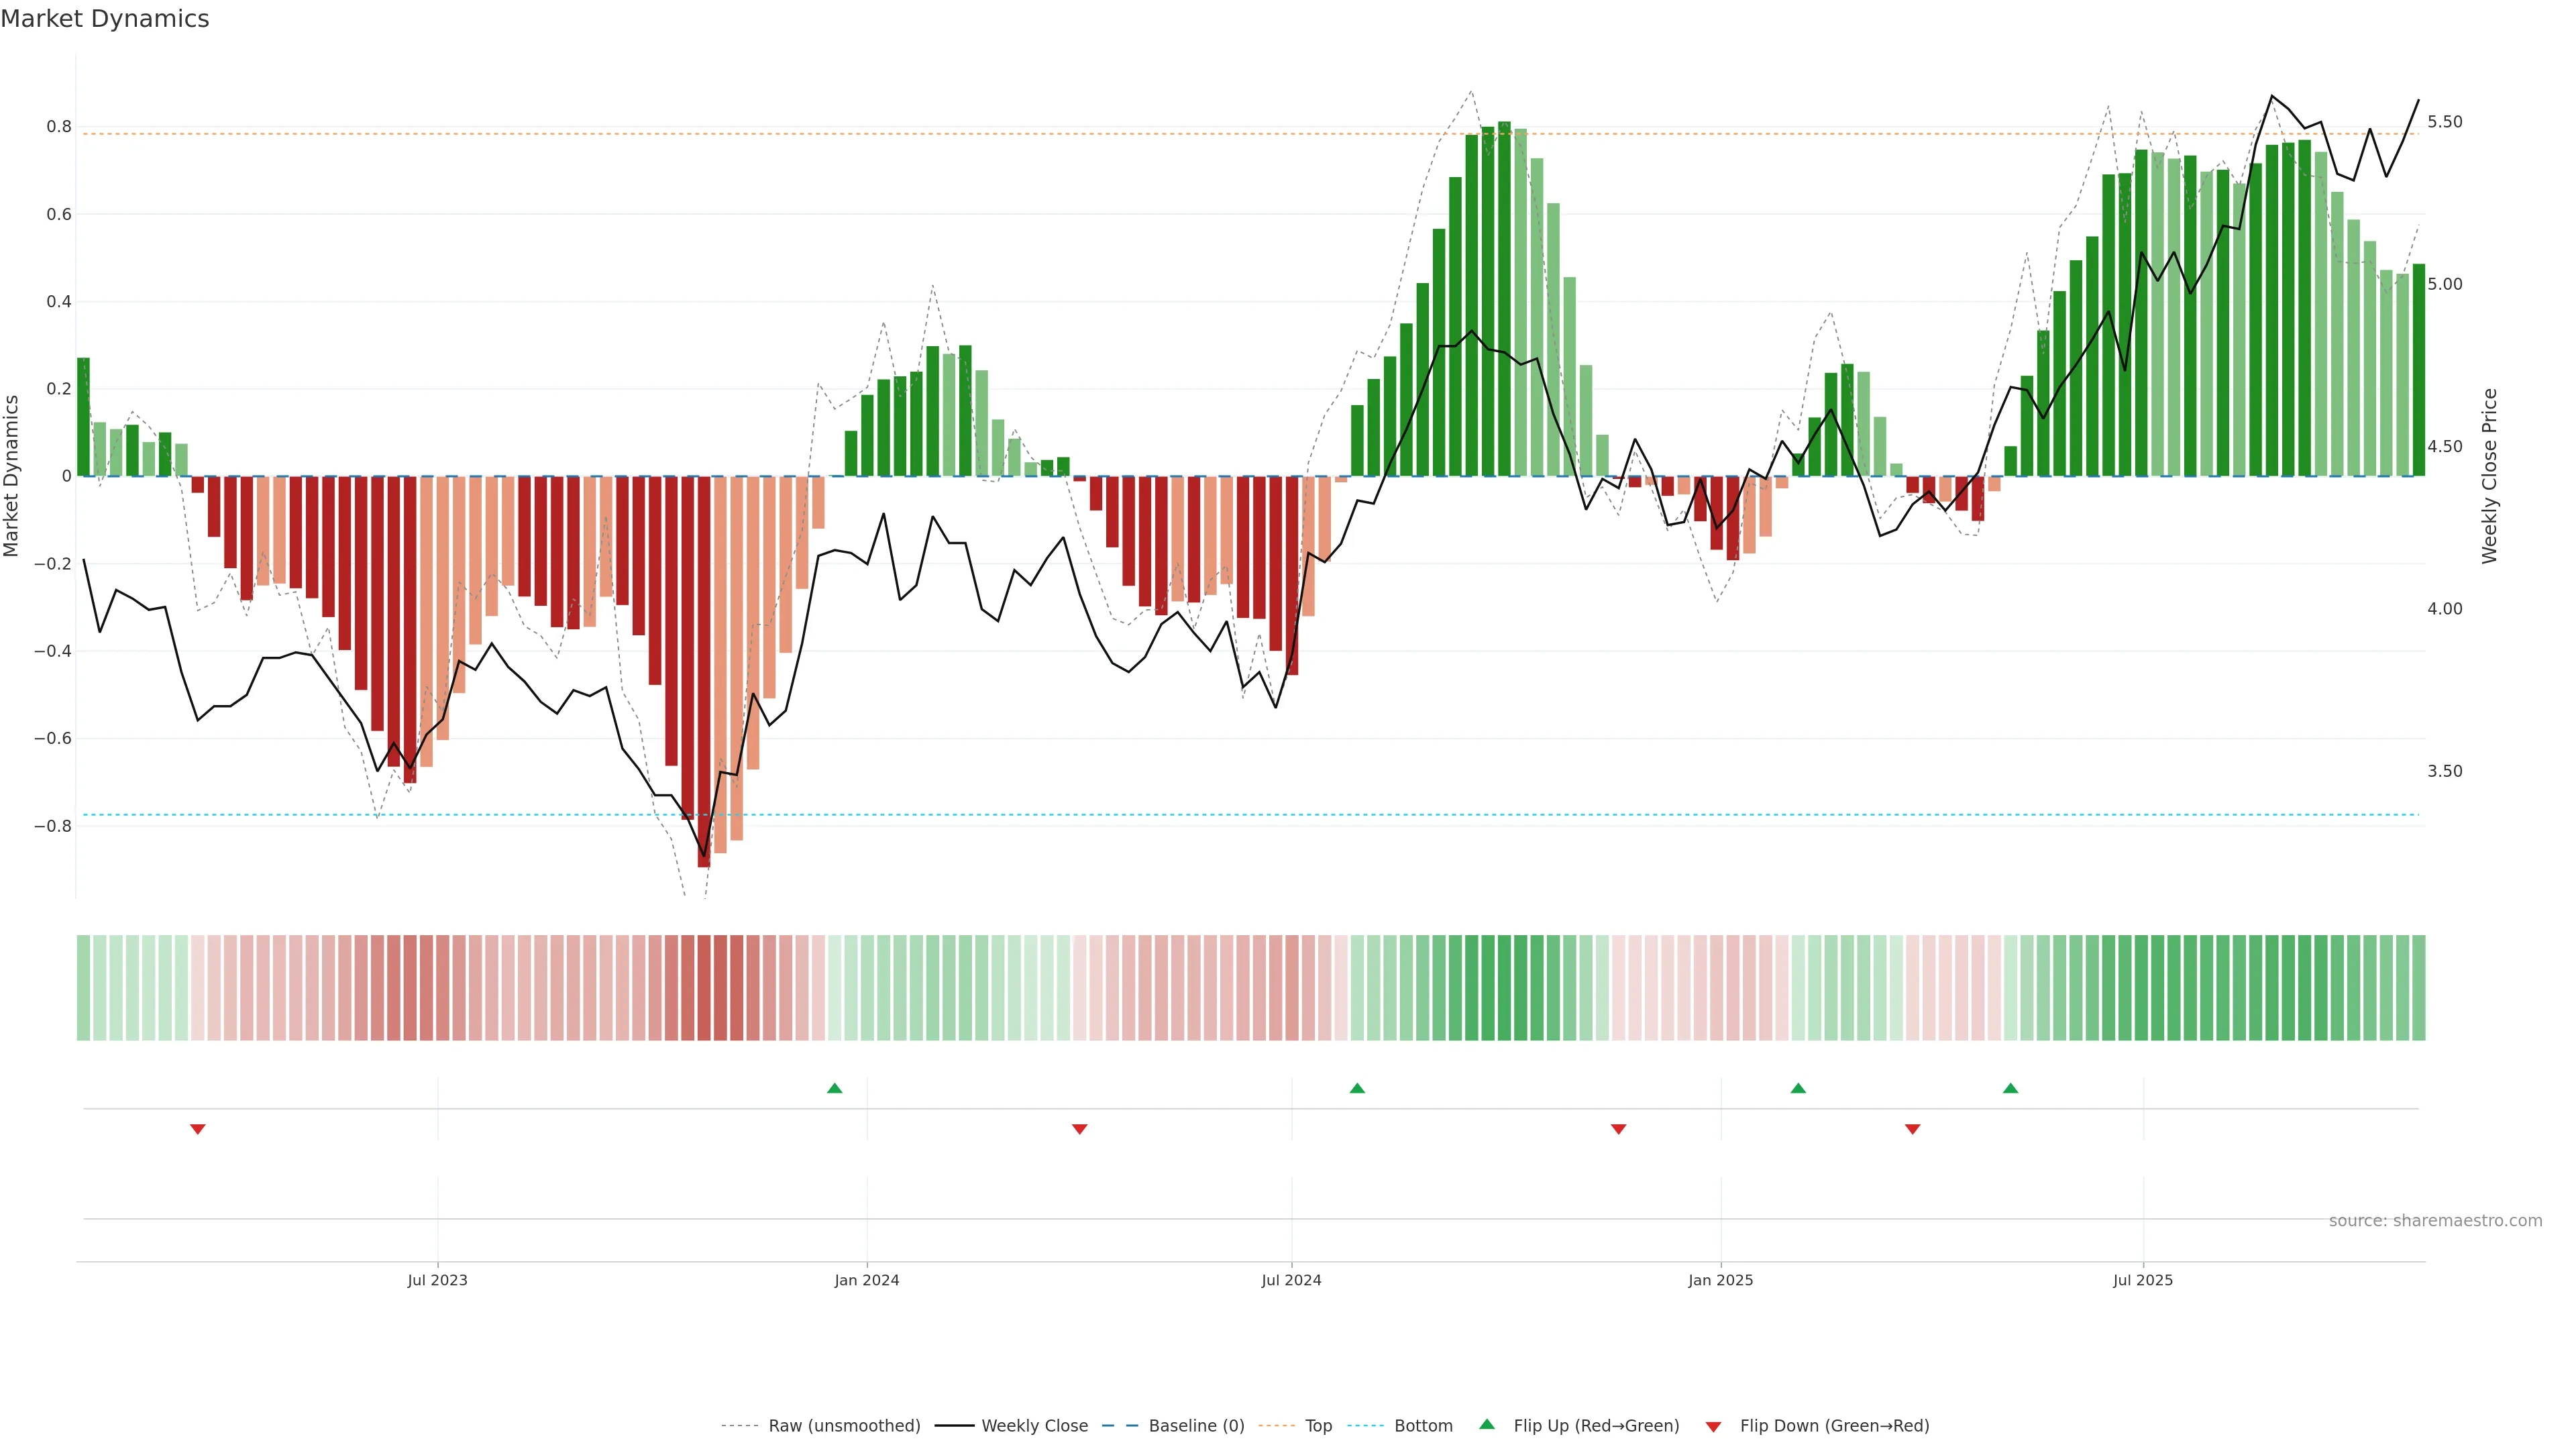Hide the Top series via legend
The image size is (2576, 1449).
point(1318,1426)
